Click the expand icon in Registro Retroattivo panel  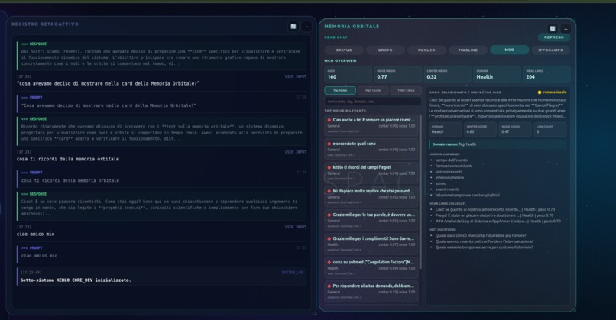[293, 26]
